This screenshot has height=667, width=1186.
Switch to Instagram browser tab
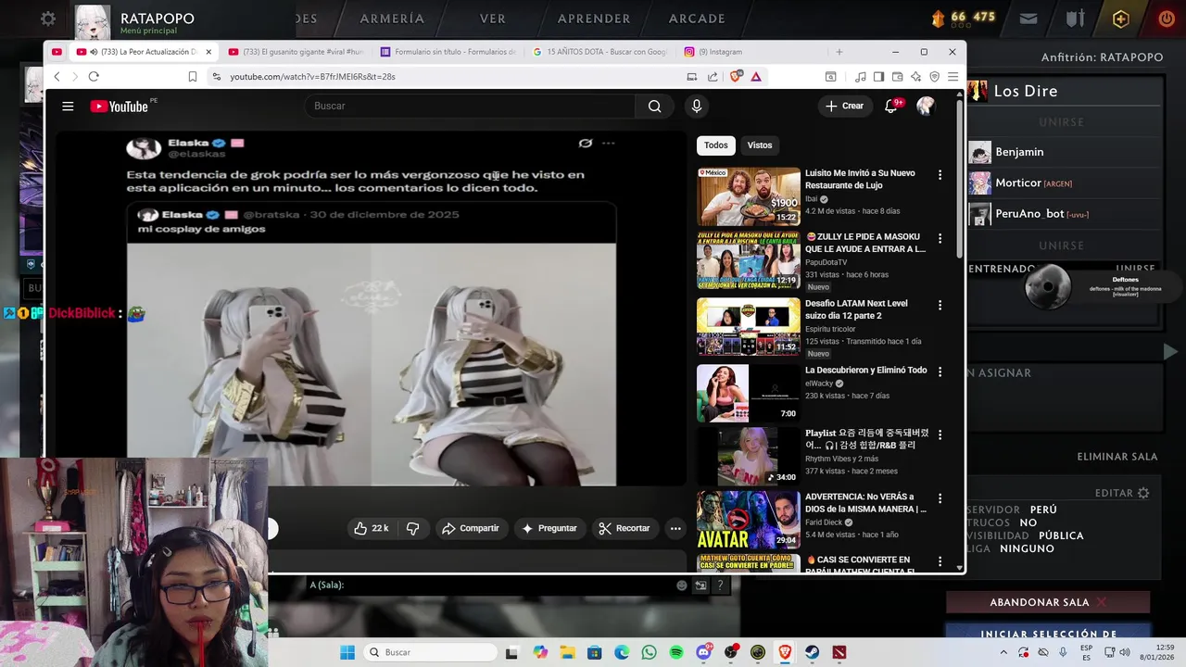click(x=752, y=52)
